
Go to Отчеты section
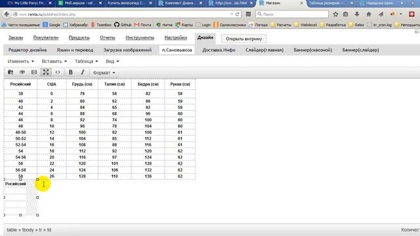coord(108,38)
